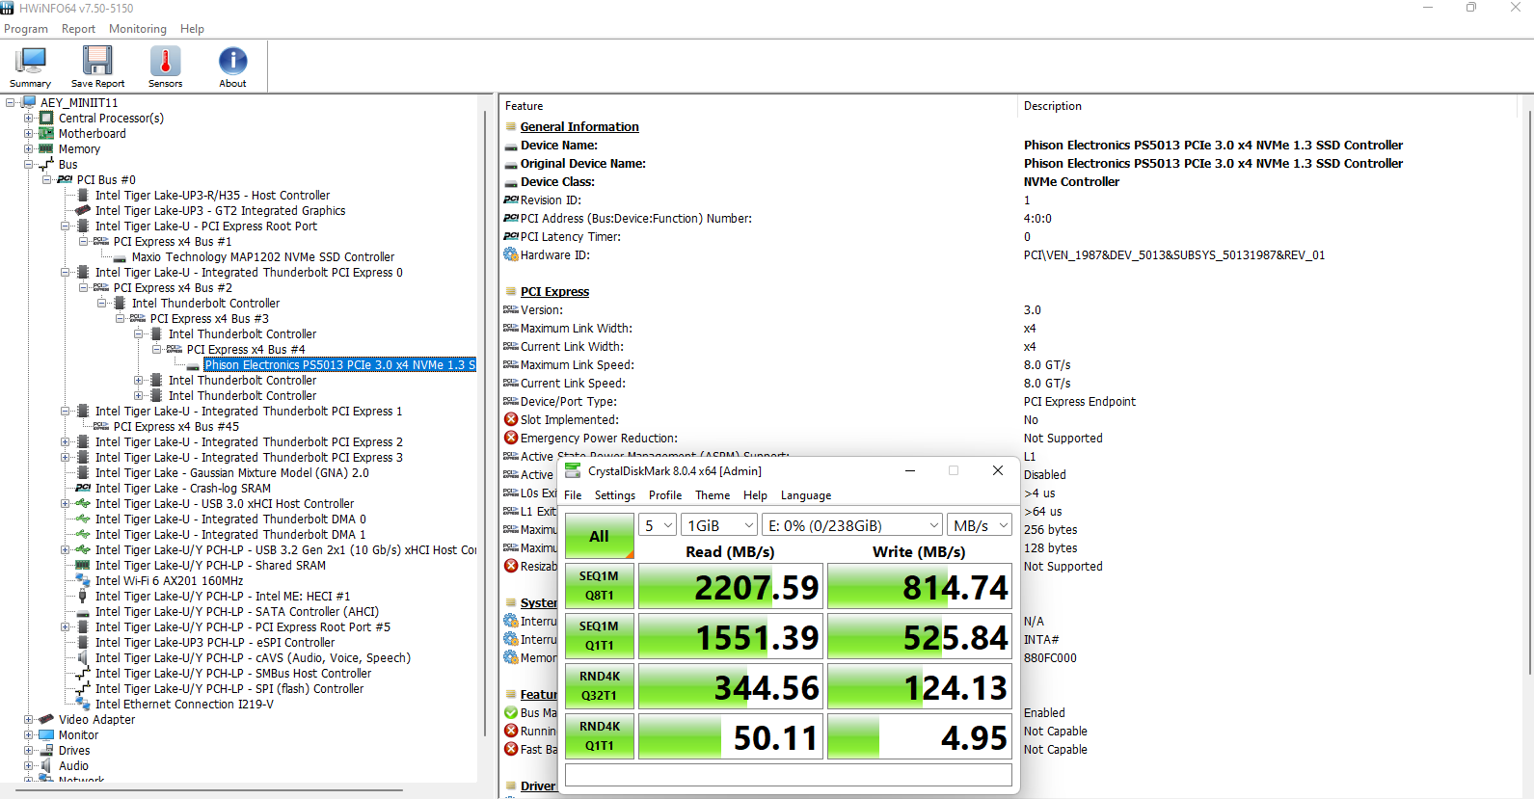Run the RND4K Q32T1 test button

click(x=600, y=686)
